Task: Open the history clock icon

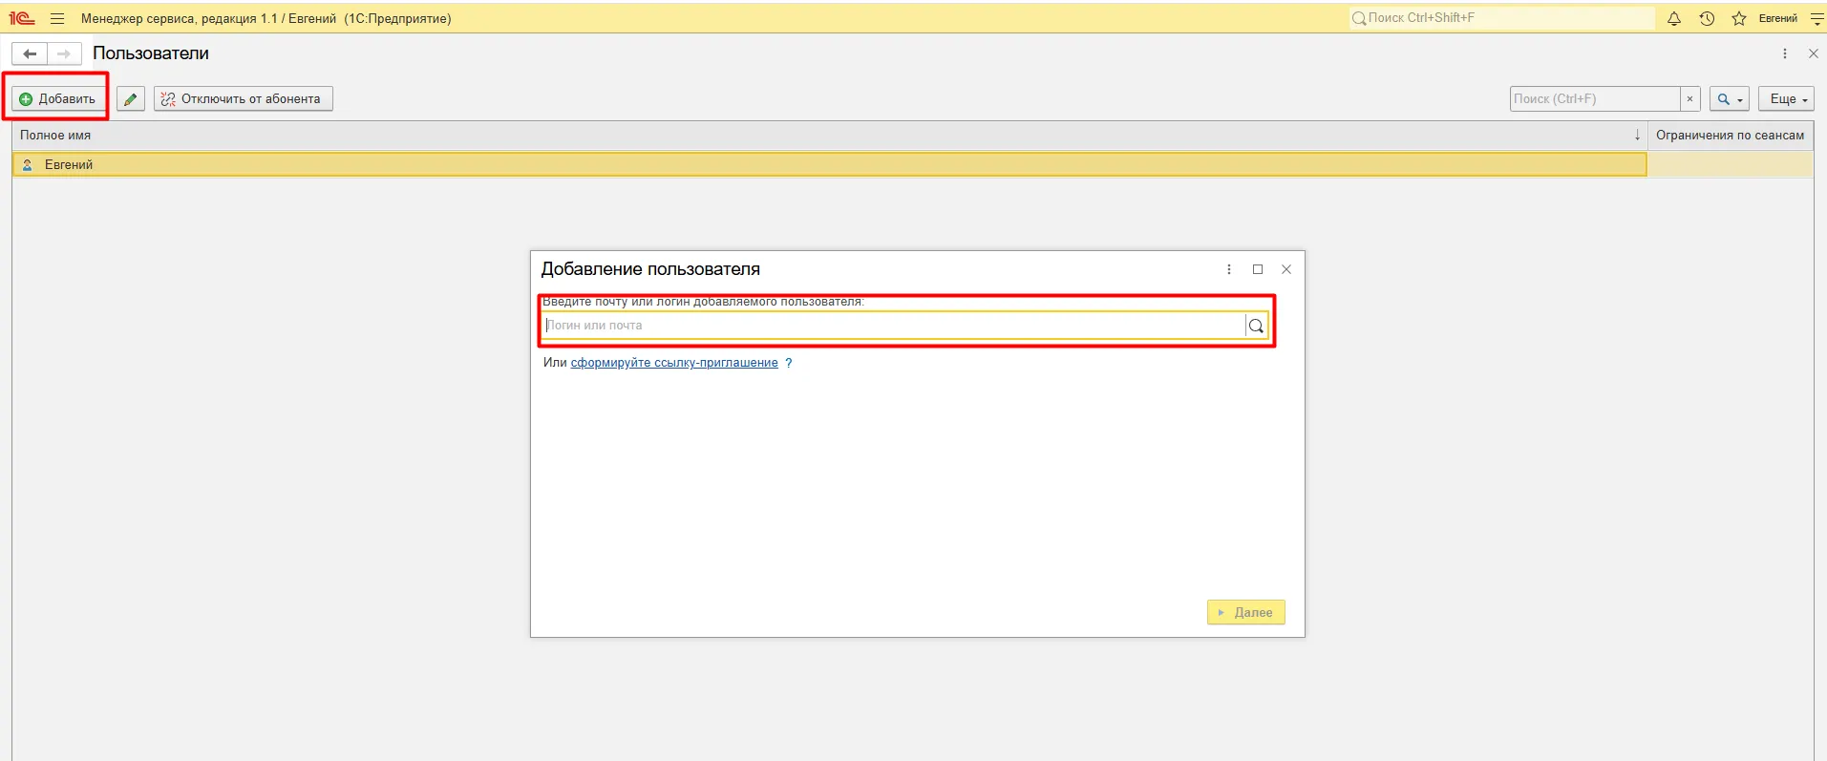Action: (x=1707, y=18)
